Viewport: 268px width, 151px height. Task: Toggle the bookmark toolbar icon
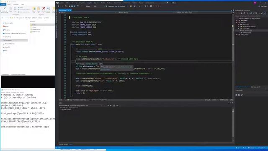151,6
